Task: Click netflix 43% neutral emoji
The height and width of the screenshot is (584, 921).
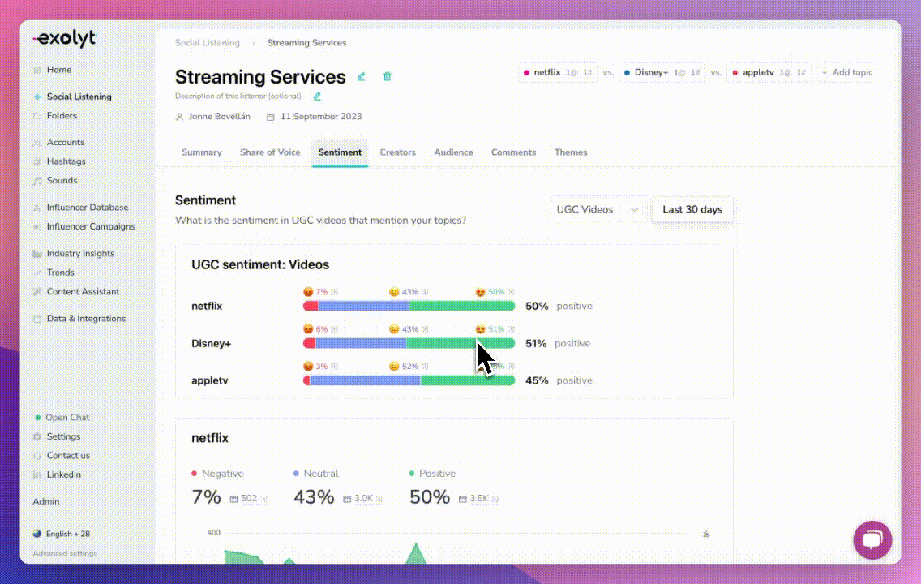Action: click(x=393, y=292)
